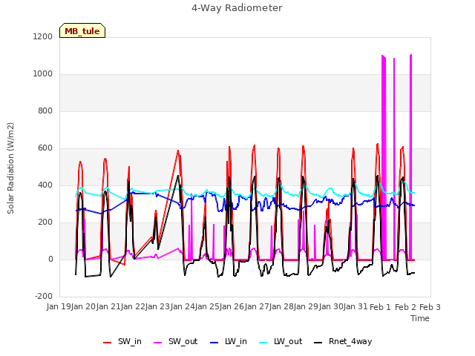Screen dimensions: 475x356
Task: Click the chart title 4-Way Radiometer
Action: [x=237, y=8]
